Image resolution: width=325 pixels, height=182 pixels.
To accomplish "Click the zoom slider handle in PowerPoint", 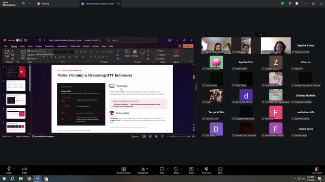I will click(173, 136).
